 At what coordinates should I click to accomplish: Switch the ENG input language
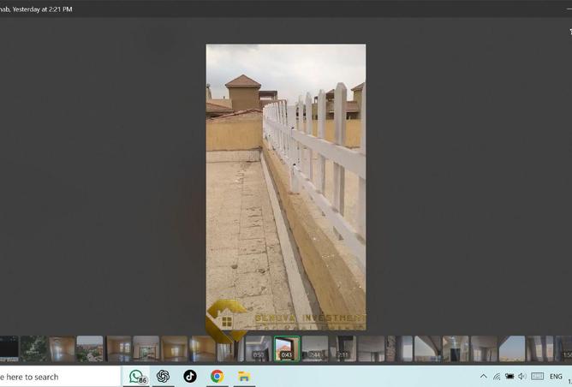tap(556, 376)
